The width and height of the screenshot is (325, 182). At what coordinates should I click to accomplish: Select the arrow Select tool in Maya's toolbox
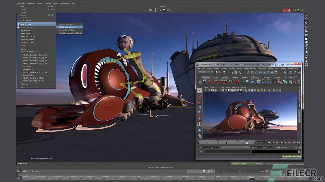pos(200,90)
